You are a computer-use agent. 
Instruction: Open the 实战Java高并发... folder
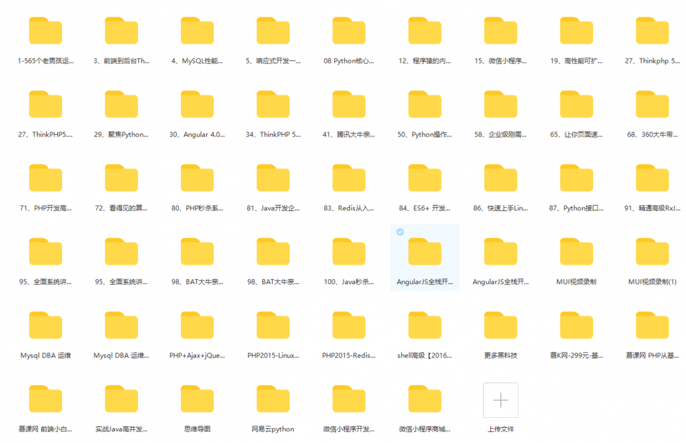pyautogui.click(x=121, y=399)
